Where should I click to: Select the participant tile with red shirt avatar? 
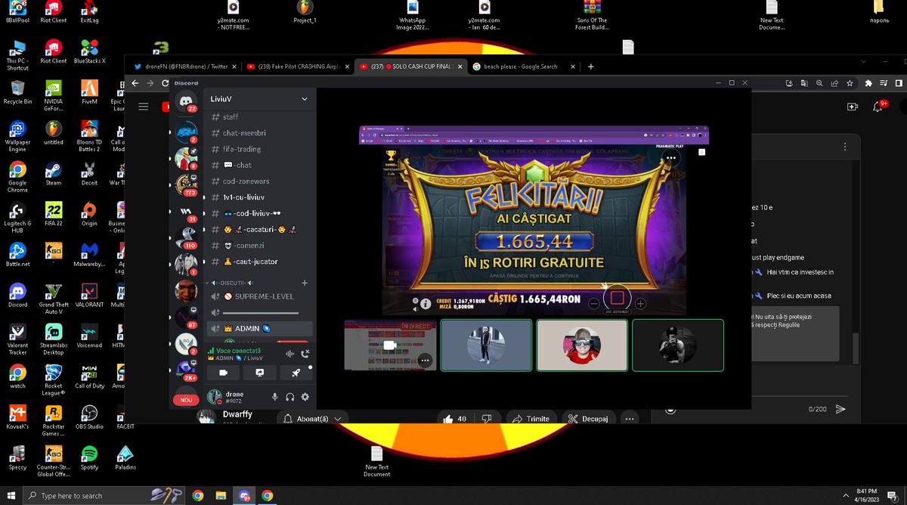tap(582, 345)
